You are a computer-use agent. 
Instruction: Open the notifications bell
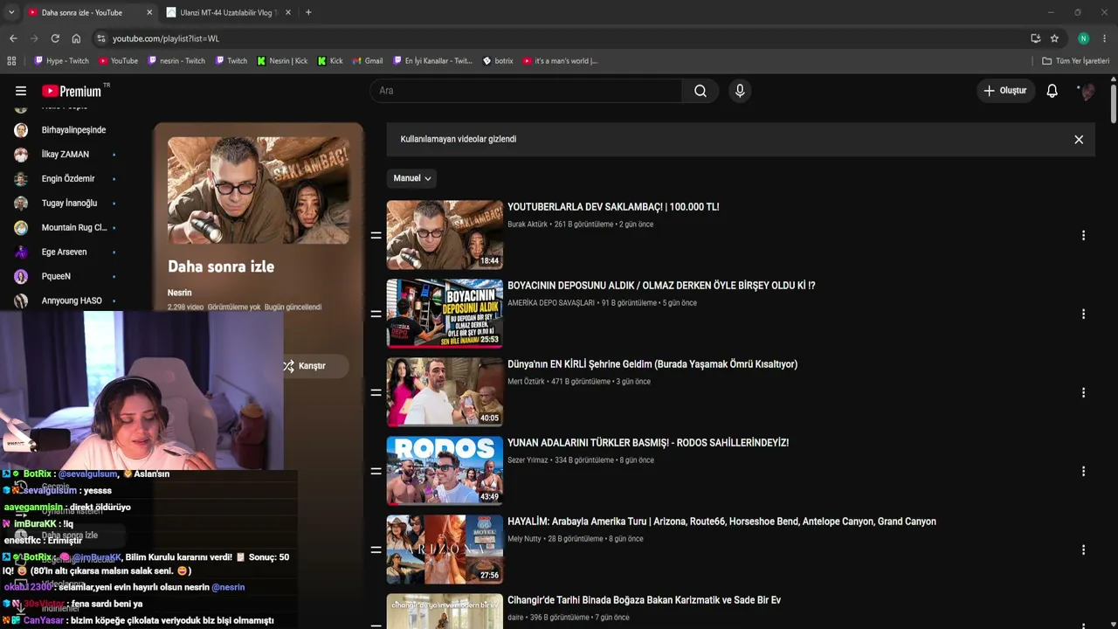click(1052, 91)
